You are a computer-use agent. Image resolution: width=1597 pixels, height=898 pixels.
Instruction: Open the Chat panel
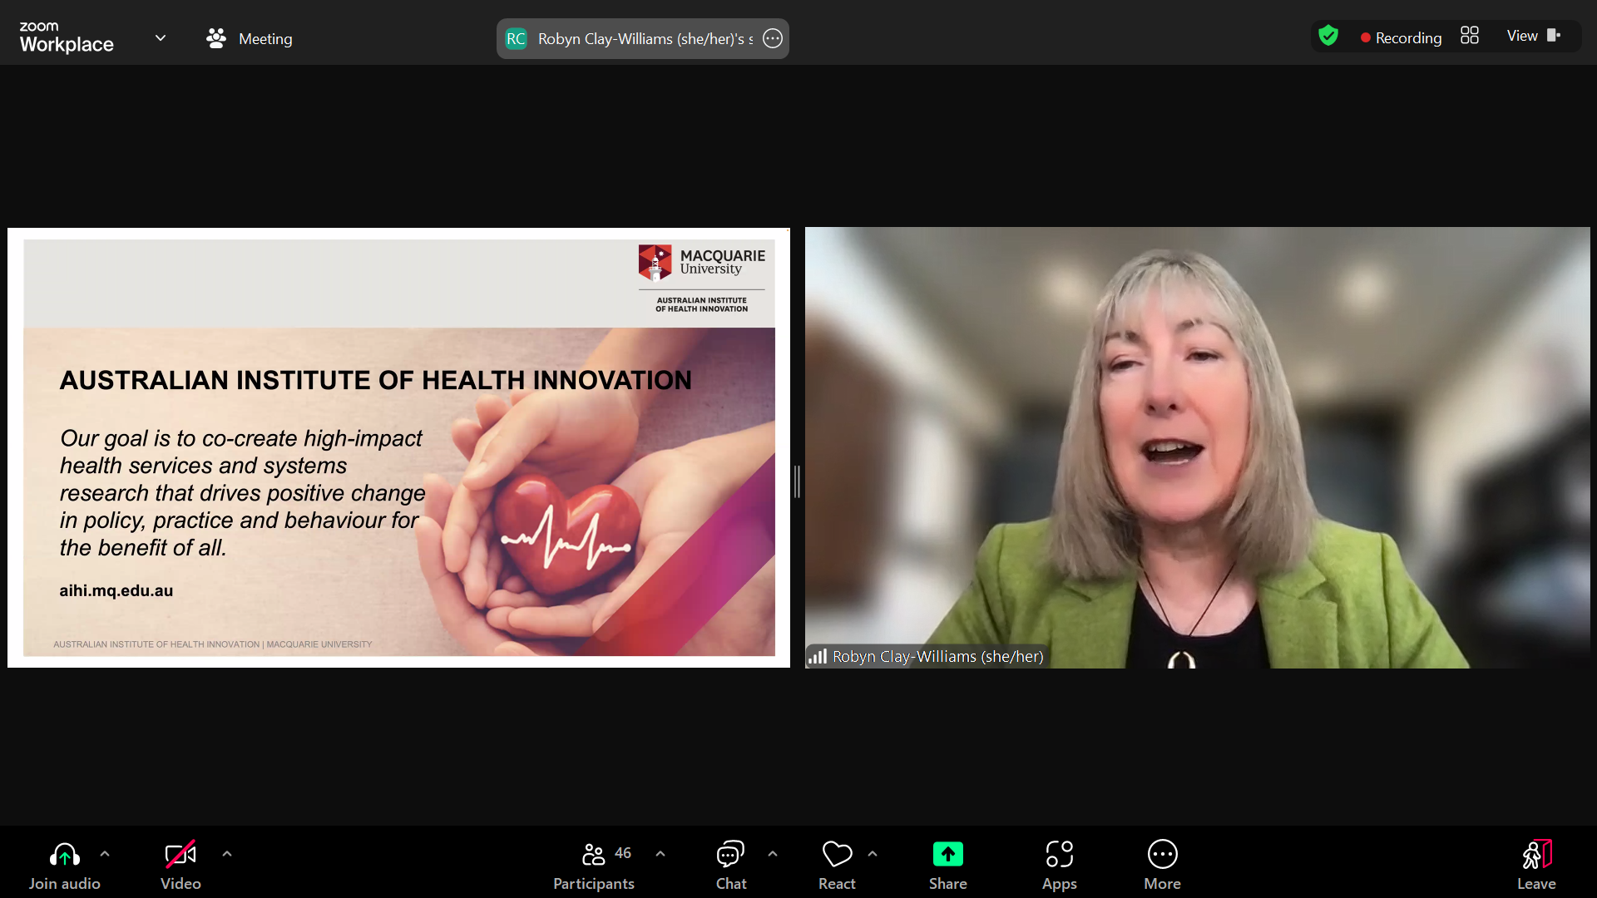(x=731, y=866)
